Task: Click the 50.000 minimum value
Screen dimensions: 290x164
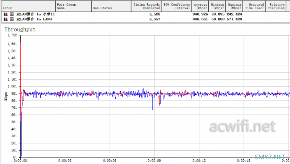Action: pyautogui.click(x=218, y=19)
